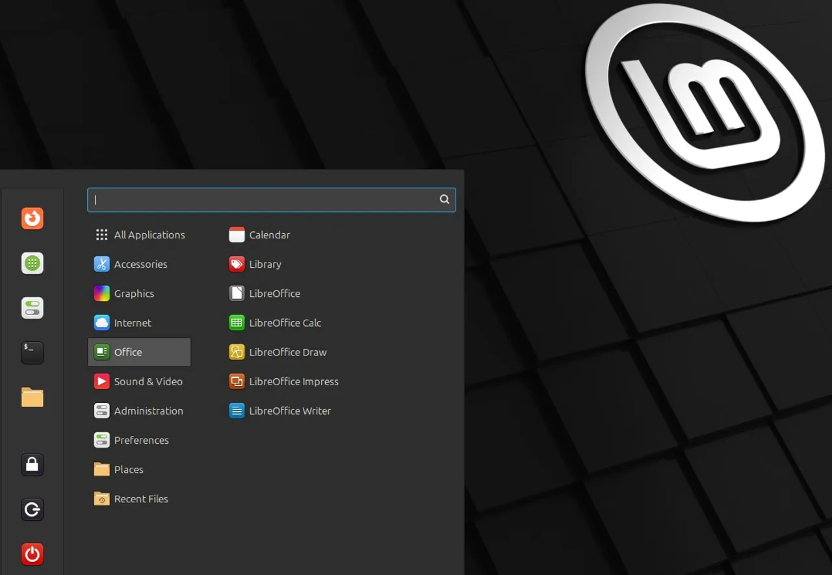Choose the Sound & Video category
Viewport: 832px width, 575px height.
tap(139, 381)
